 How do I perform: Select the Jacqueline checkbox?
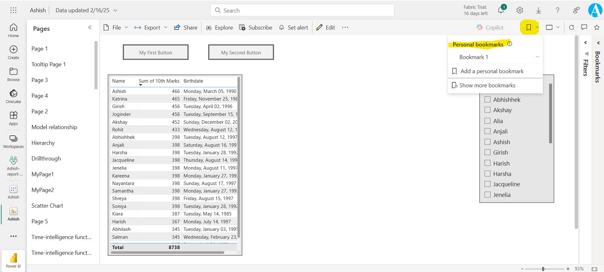[x=487, y=184]
